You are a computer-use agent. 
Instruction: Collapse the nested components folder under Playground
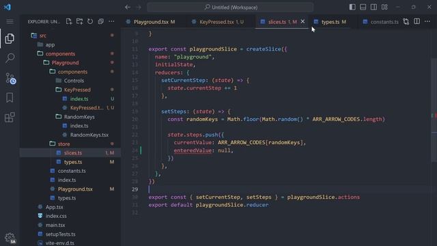tap(72, 72)
